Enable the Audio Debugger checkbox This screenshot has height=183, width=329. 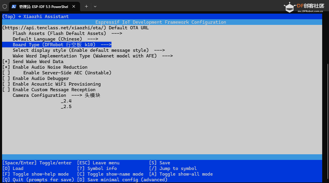(x=6, y=78)
